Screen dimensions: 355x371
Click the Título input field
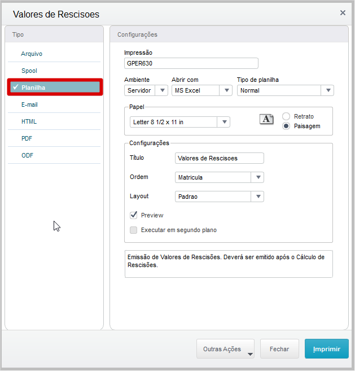(x=219, y=158)
